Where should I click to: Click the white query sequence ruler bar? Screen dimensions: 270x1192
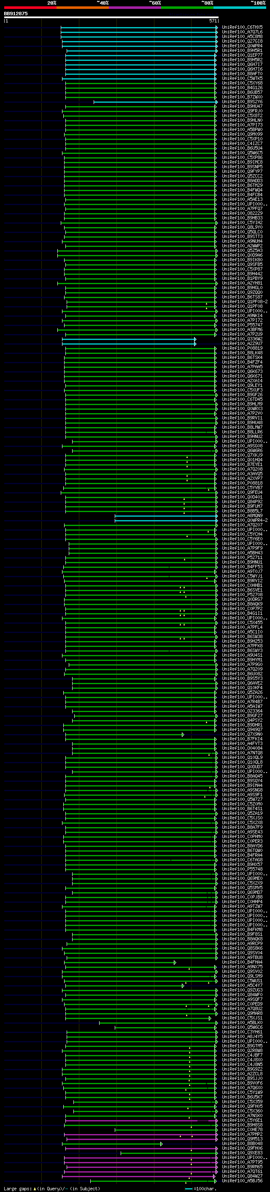pyautogui.click(x=111, y=17)
